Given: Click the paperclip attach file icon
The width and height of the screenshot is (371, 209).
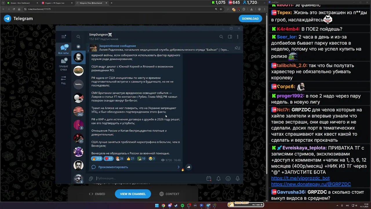Looking at the screenshot, I should 91,179.
